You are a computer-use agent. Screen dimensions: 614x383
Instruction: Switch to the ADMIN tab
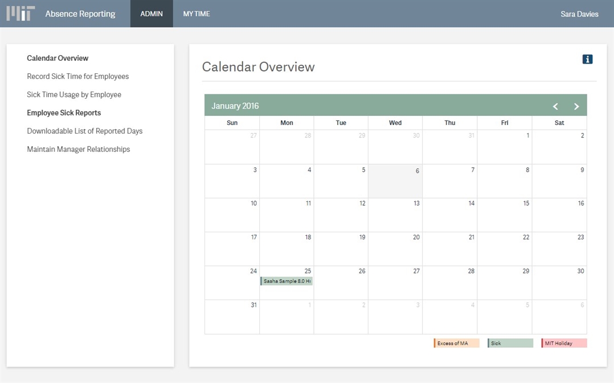pyautogui.click(x=152, y=14)
